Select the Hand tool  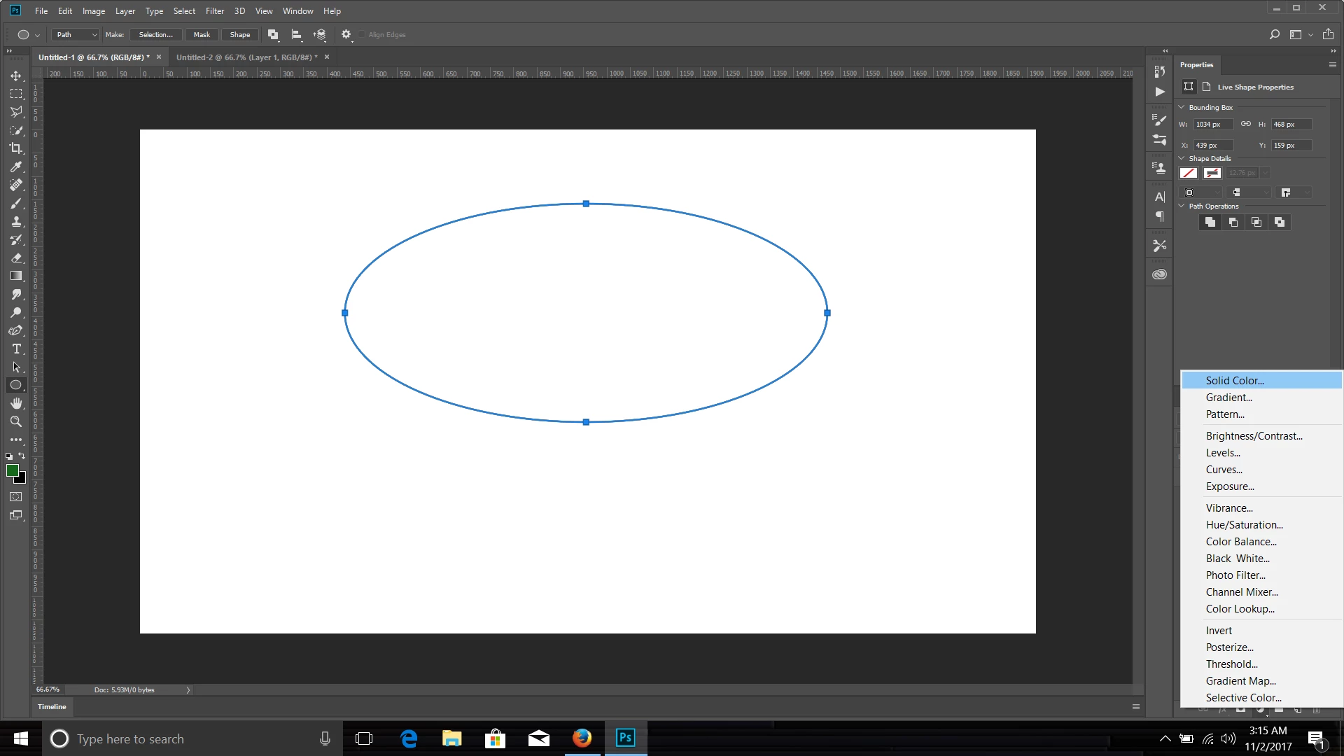[16, 403]
